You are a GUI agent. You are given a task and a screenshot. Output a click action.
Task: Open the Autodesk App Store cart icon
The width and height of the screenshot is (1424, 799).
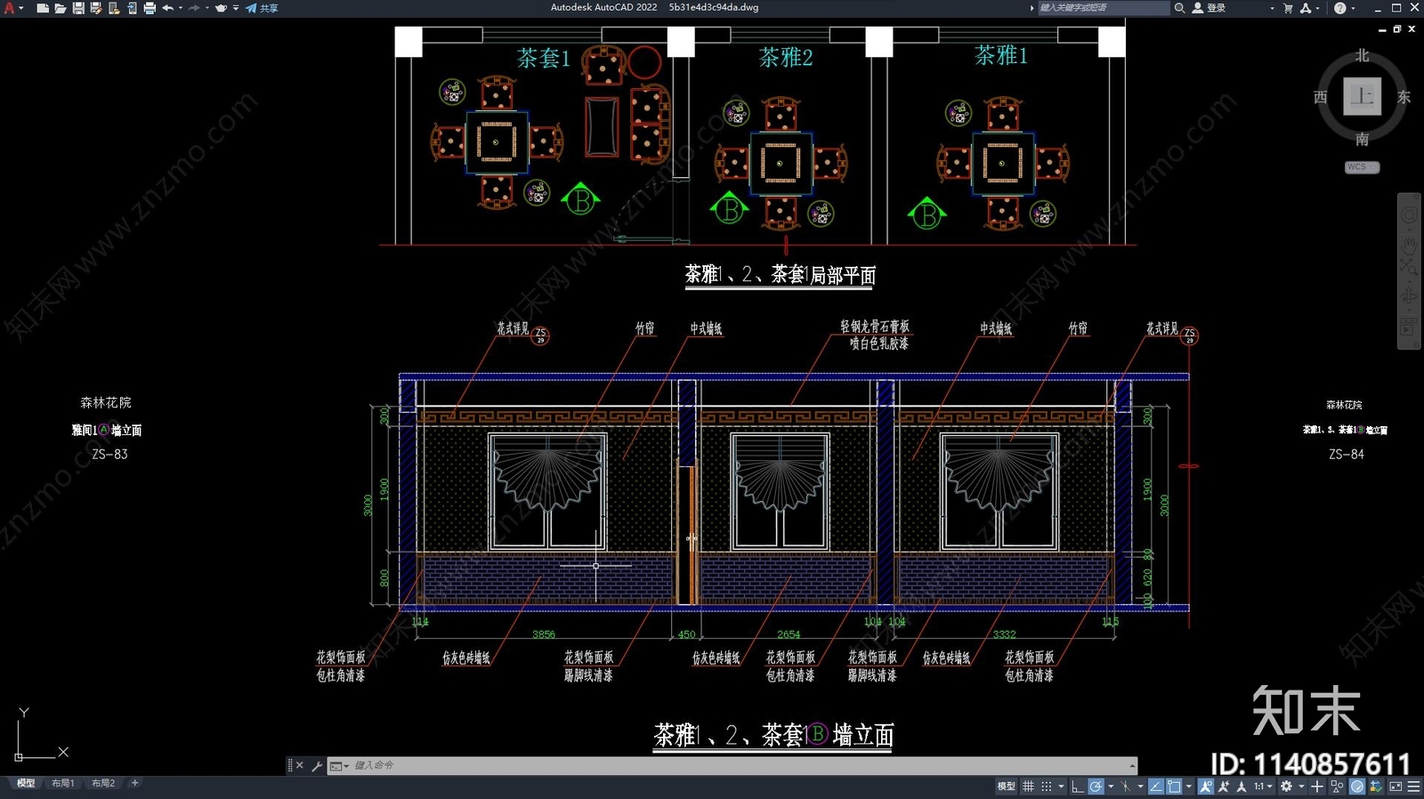1288,8
